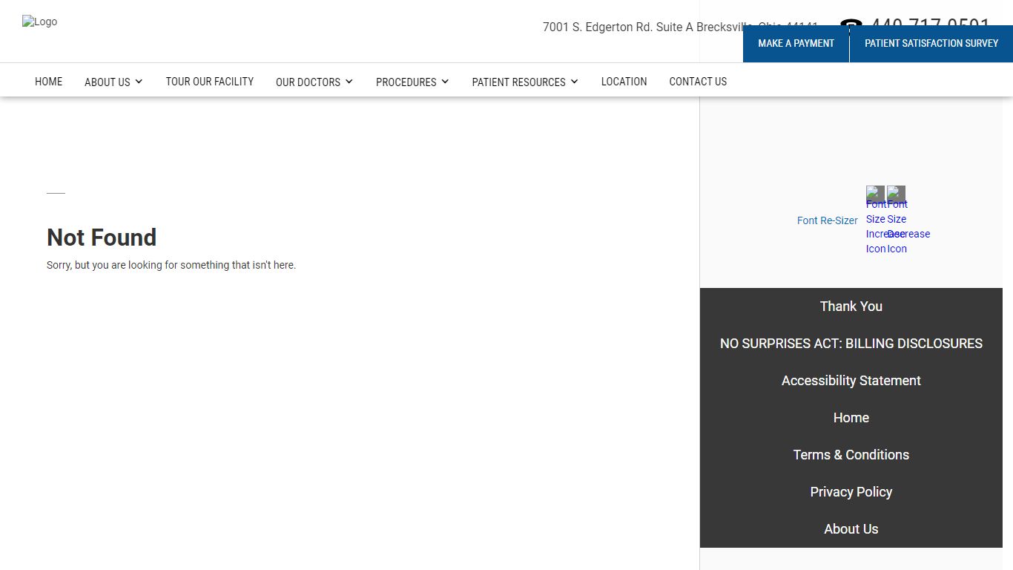Expand the Our Doctors dropdown menu
Viewport: 1013px width, 570px height.
point(314,82)
